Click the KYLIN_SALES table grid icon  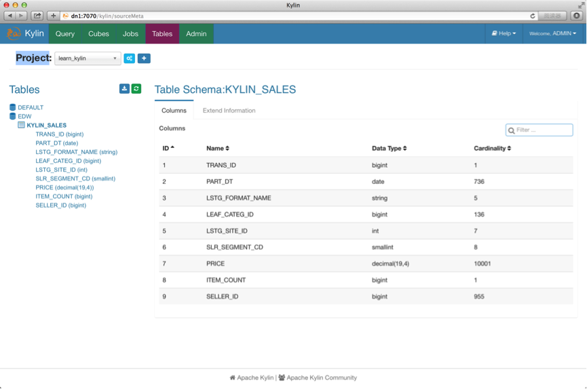(x=21, y=125)
